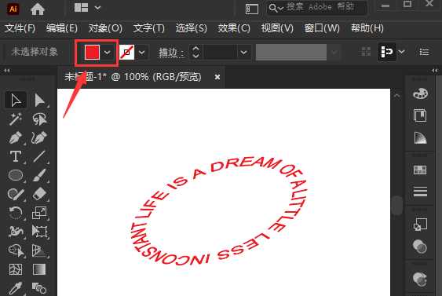Open the 对象(O) menu
Screen dimensions: 442x296
coord(105,28)
